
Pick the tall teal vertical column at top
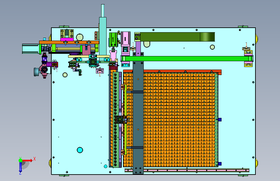103,36
